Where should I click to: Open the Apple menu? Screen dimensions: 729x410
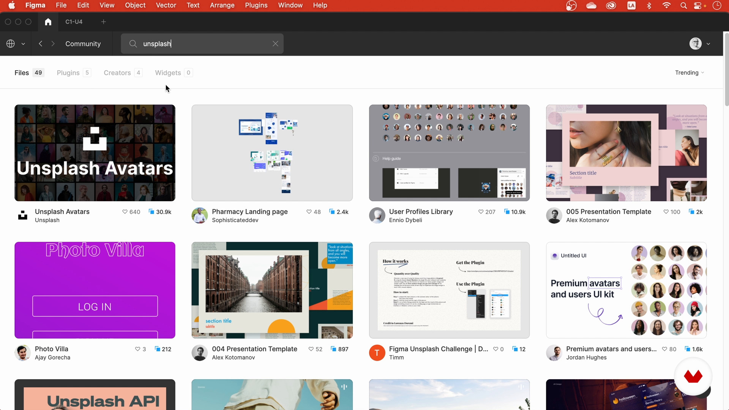coord(12,5)
